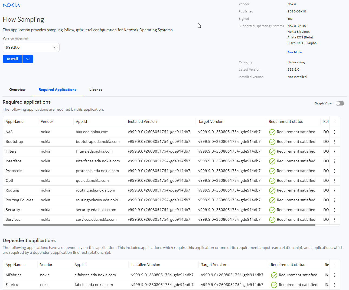This screenshot has width=349, height=290.
Task: Click the bootstrap.eda.nokia.com App Id cell
Action: pyautogui.click(x=98, y=142)
